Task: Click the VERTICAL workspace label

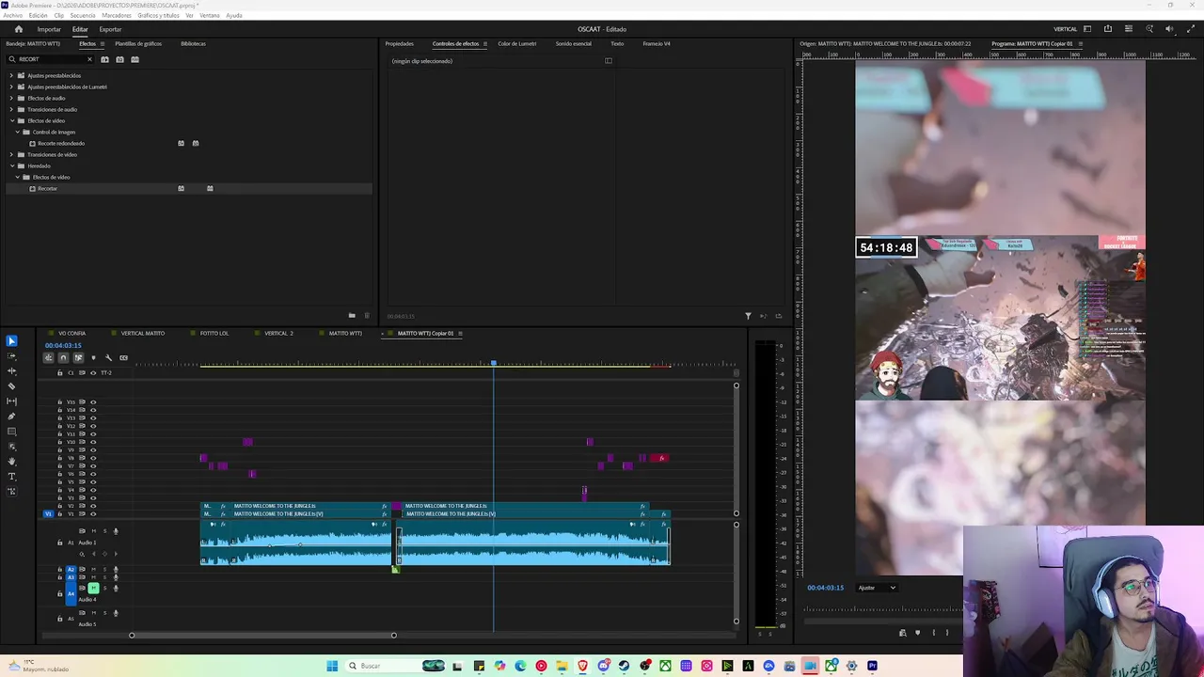Action: click(1066, 29)
